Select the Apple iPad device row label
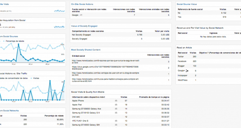This screenshot has width=241, height=128. click(77, 105)
